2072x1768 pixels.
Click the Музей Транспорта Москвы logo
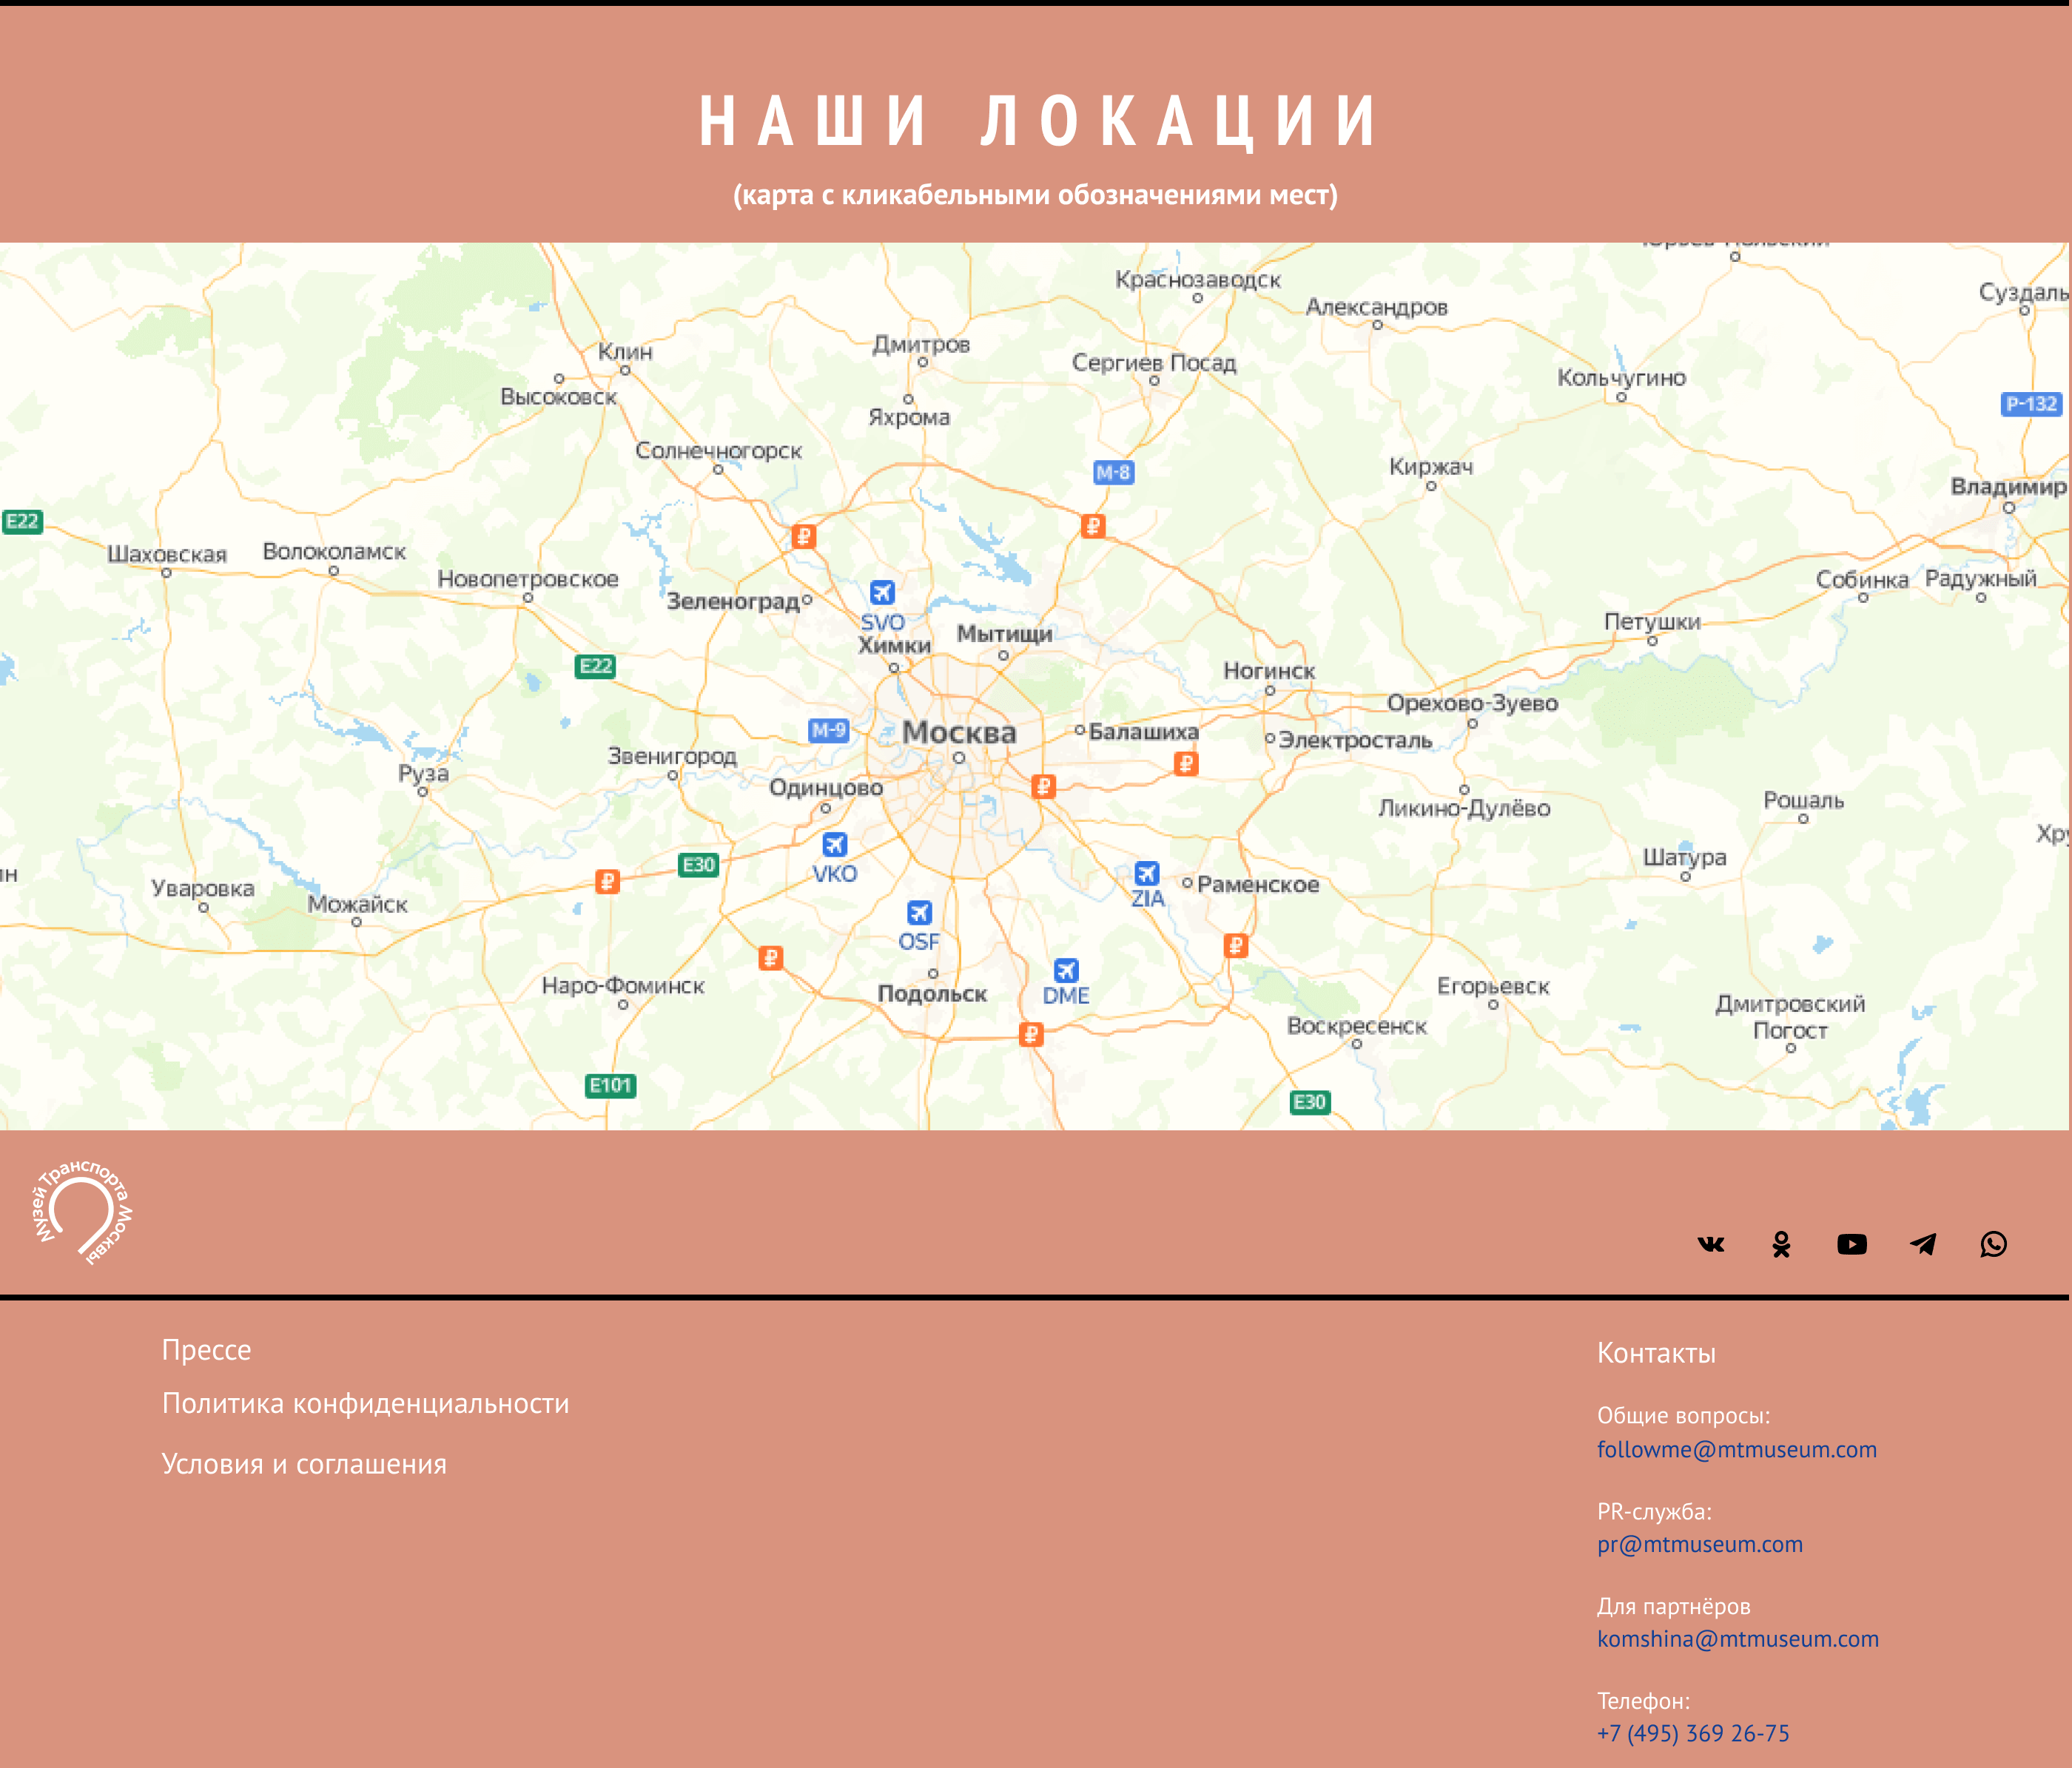click(82, 1212)
